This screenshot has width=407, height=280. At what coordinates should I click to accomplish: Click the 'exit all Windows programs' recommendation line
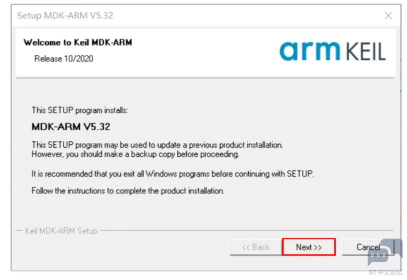click(172, 174)
